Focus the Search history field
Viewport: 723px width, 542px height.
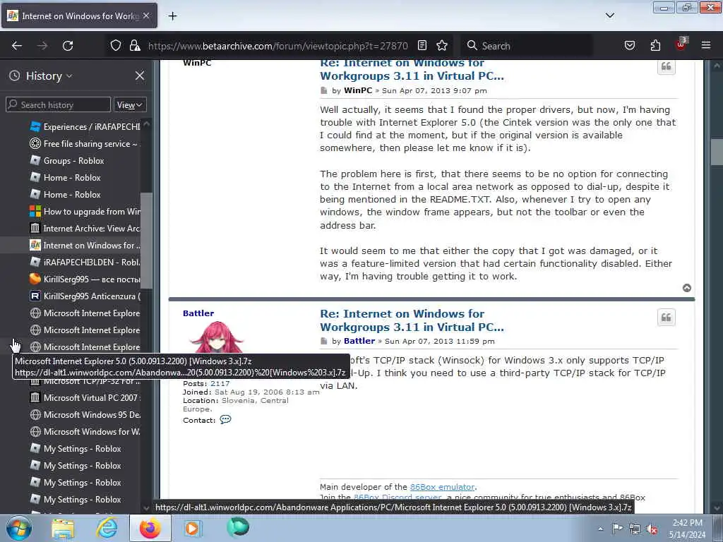point(58,104)
